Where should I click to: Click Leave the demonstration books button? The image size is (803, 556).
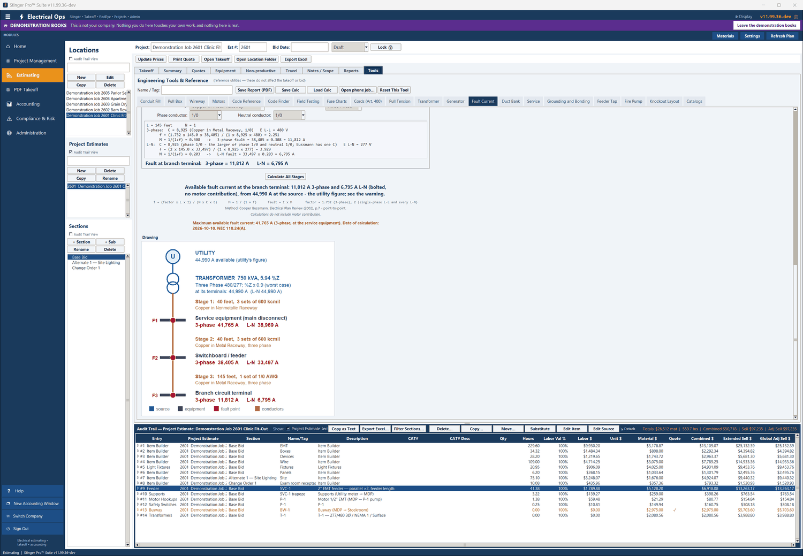[x=767, y=25]
